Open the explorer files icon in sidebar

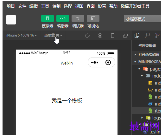(137, 35)
